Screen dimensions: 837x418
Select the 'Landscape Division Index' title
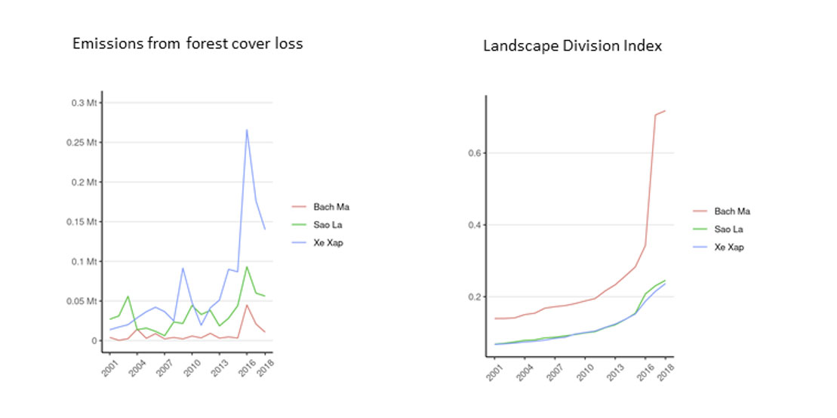[572, 47]
